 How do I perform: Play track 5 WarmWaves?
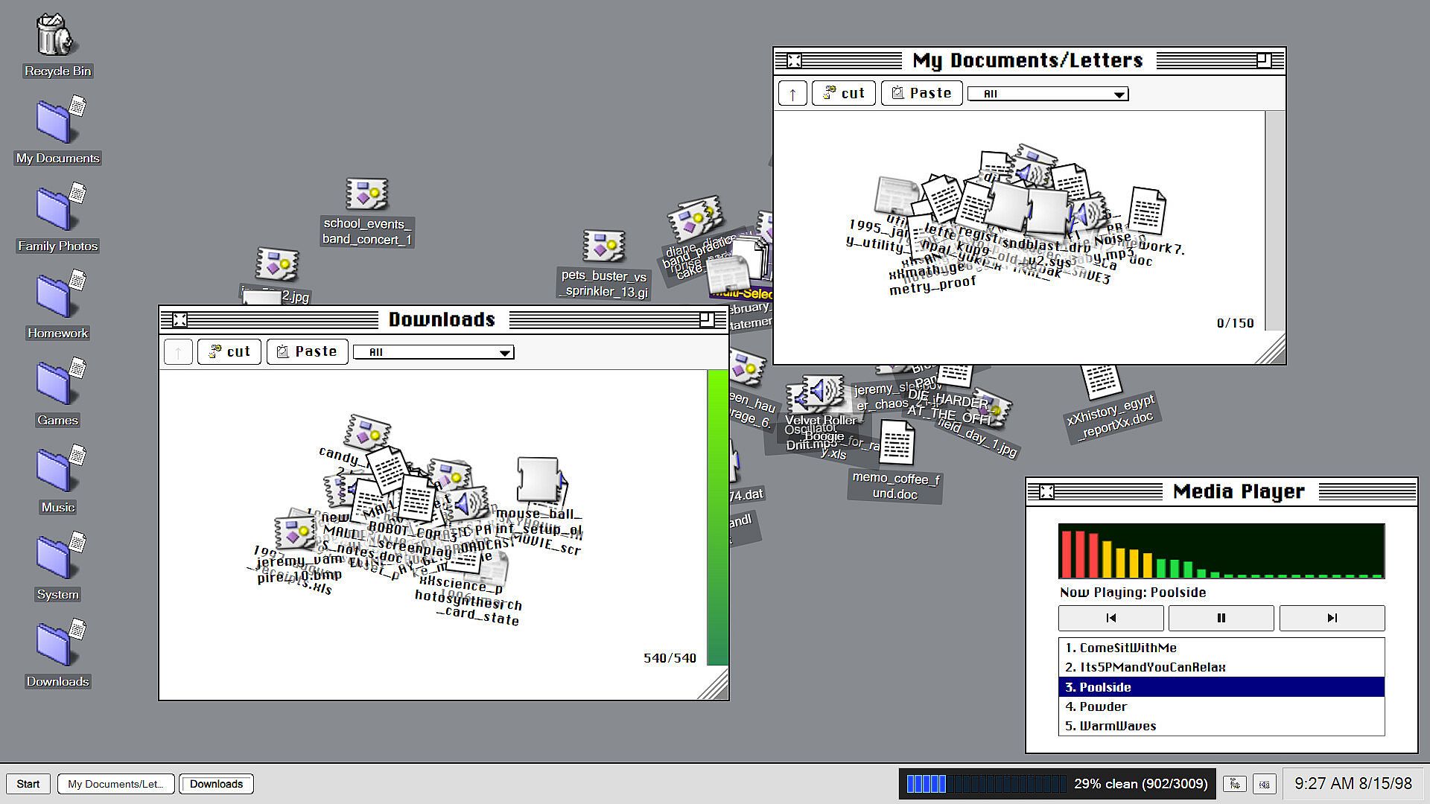click(1221, 726)
